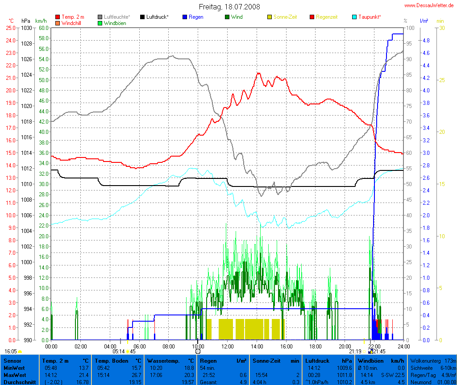This screenshot has height=385, width=457.
Task: Click the dark green Wind legend square
Action: (x=227, y=17)
